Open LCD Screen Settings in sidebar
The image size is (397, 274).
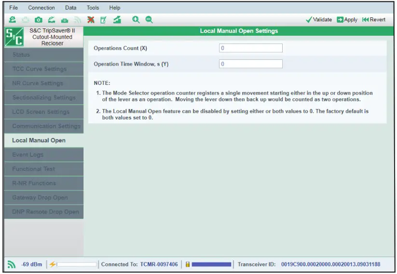tap(44, 112)
